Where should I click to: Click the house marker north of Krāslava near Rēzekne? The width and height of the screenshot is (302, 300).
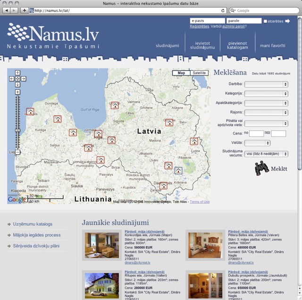click(168, 165)
